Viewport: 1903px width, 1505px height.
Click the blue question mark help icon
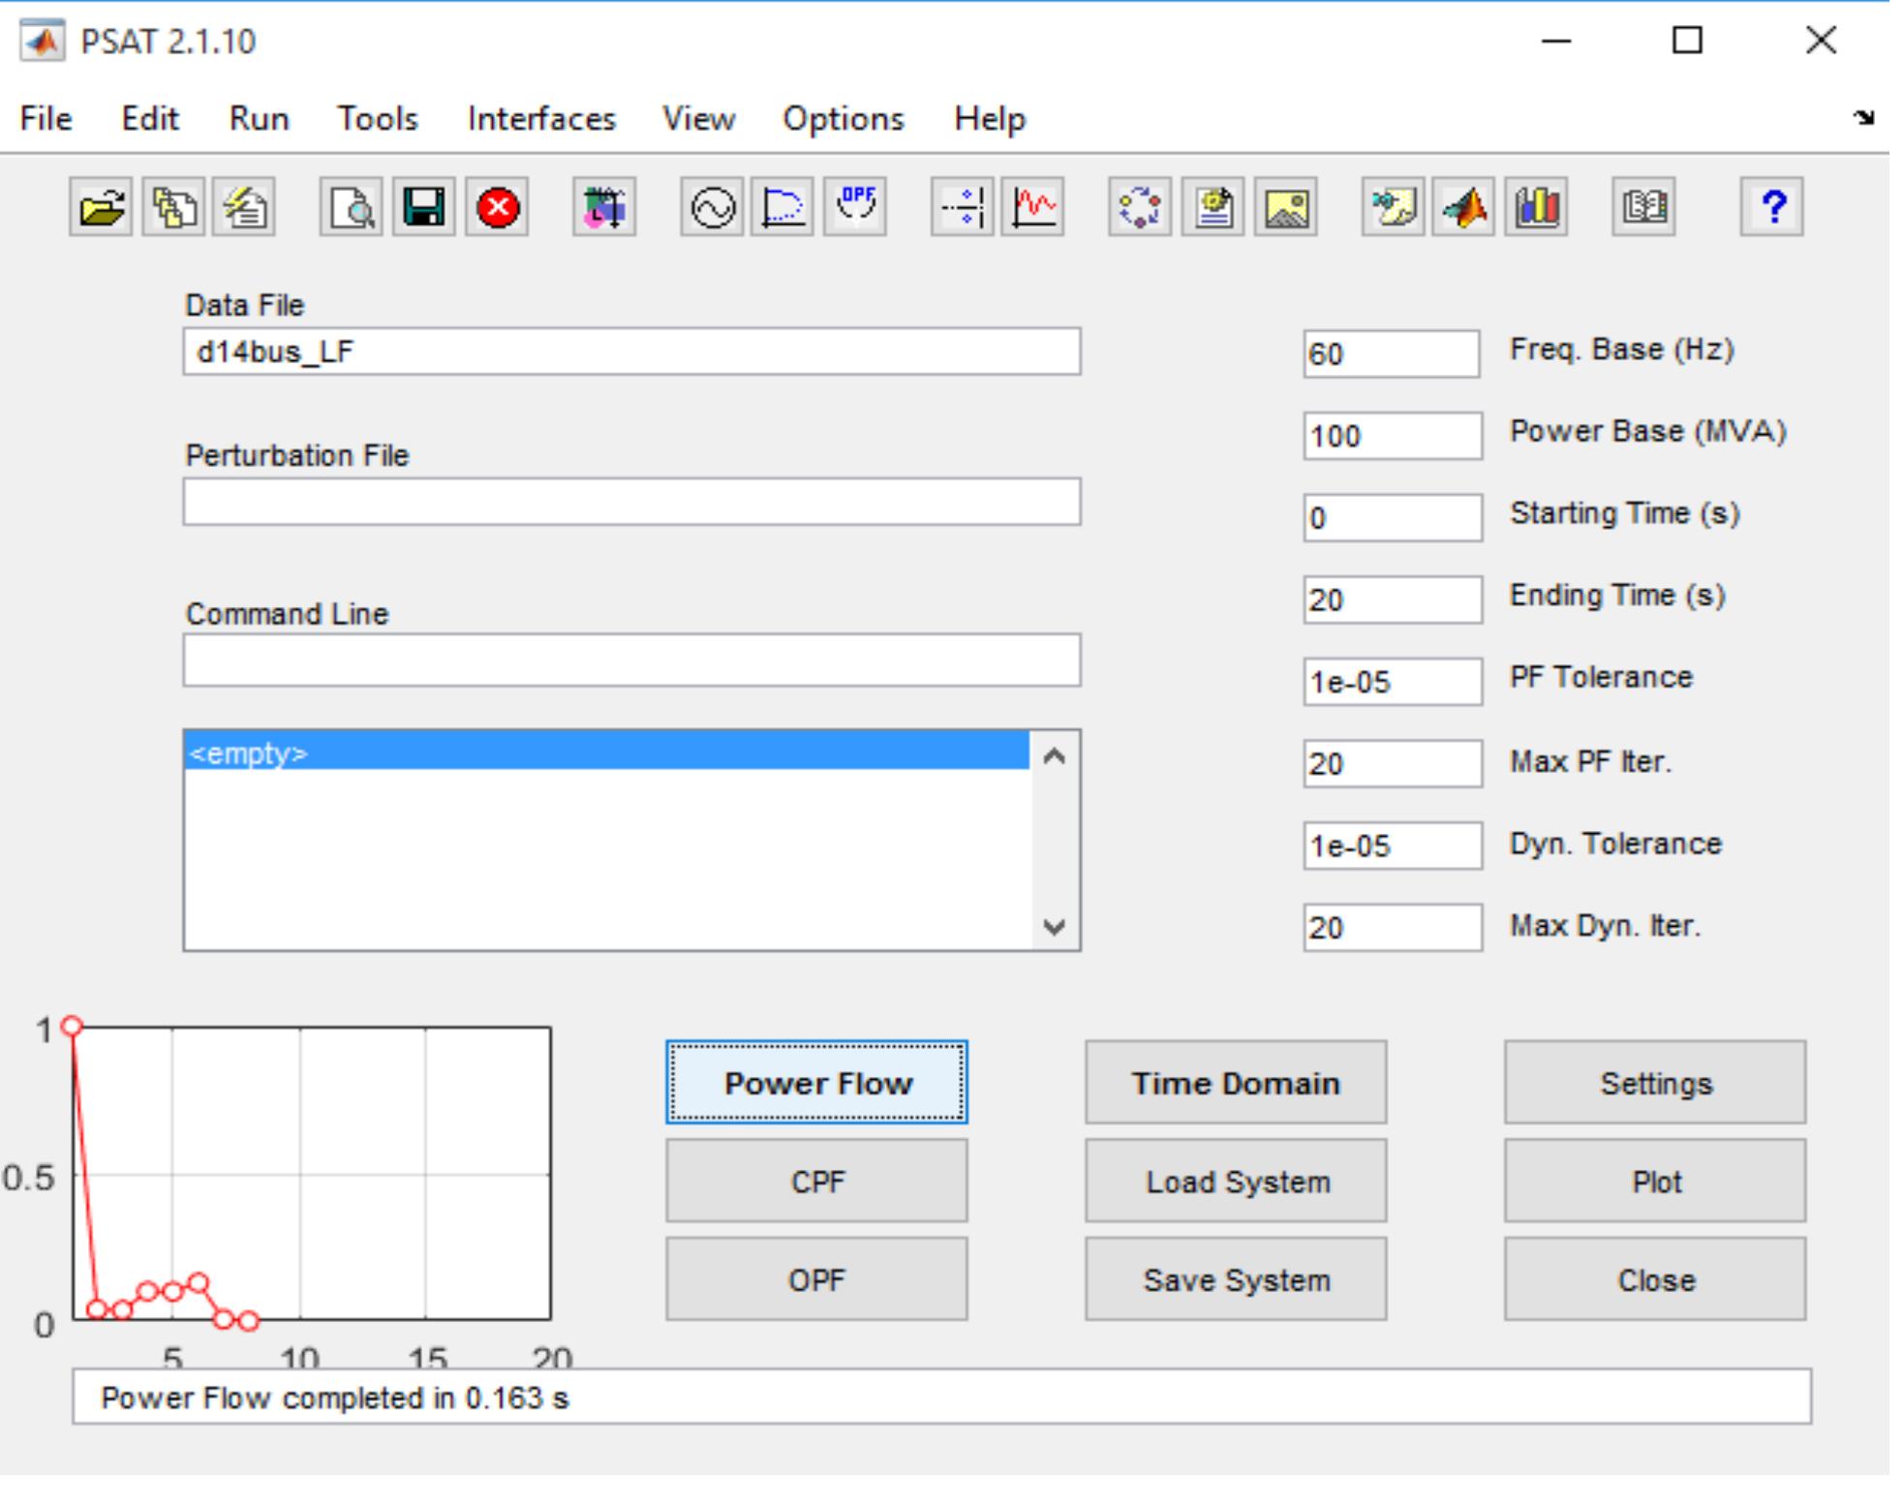click(x=1771, y=207)
